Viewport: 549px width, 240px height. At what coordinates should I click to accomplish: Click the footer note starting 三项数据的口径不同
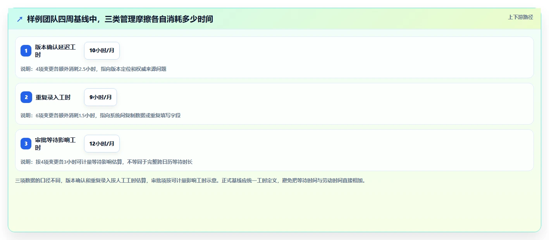[190, 180]
